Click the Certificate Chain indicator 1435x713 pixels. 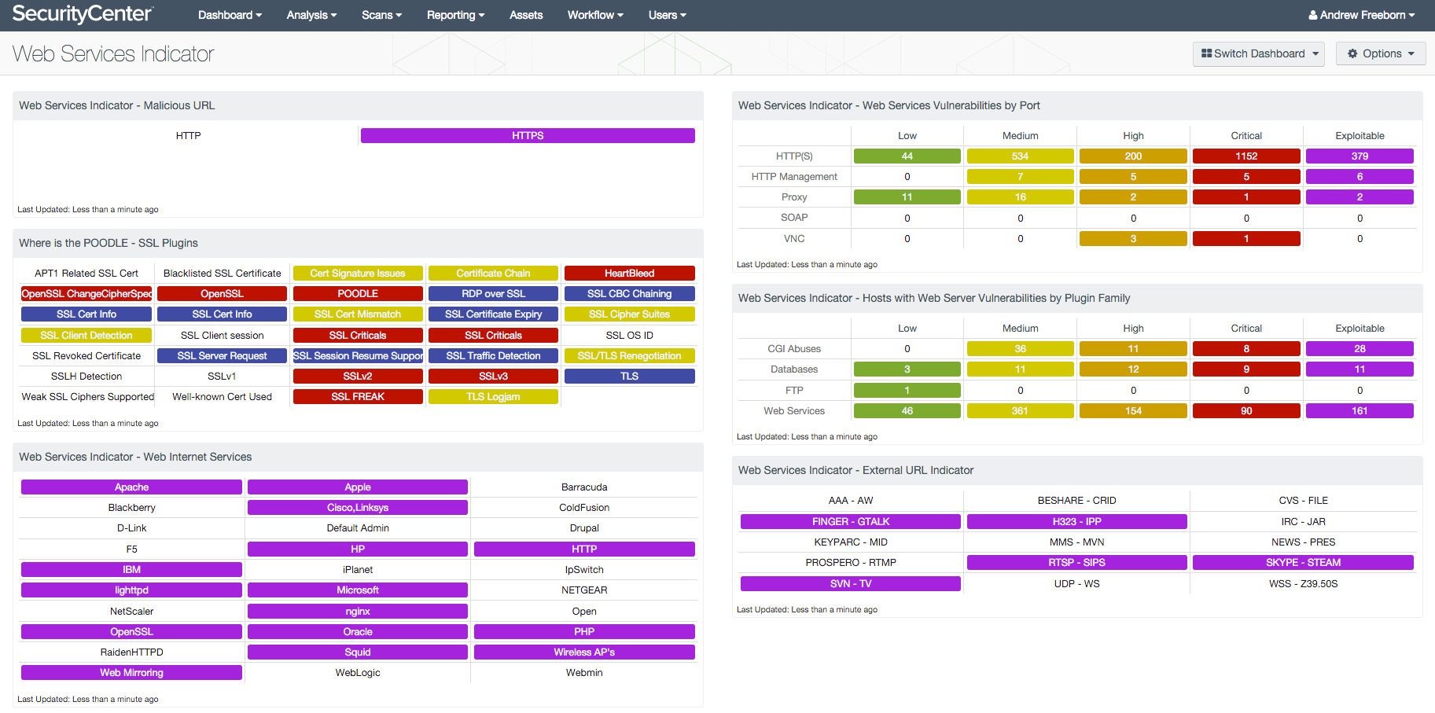tap(493, 274)
